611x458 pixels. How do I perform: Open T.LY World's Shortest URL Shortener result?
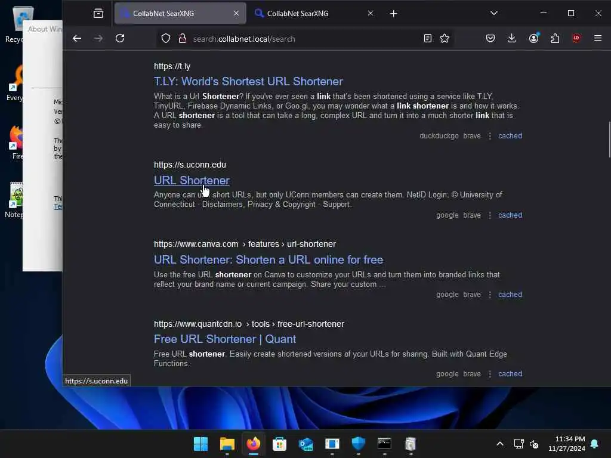point(248,81)
